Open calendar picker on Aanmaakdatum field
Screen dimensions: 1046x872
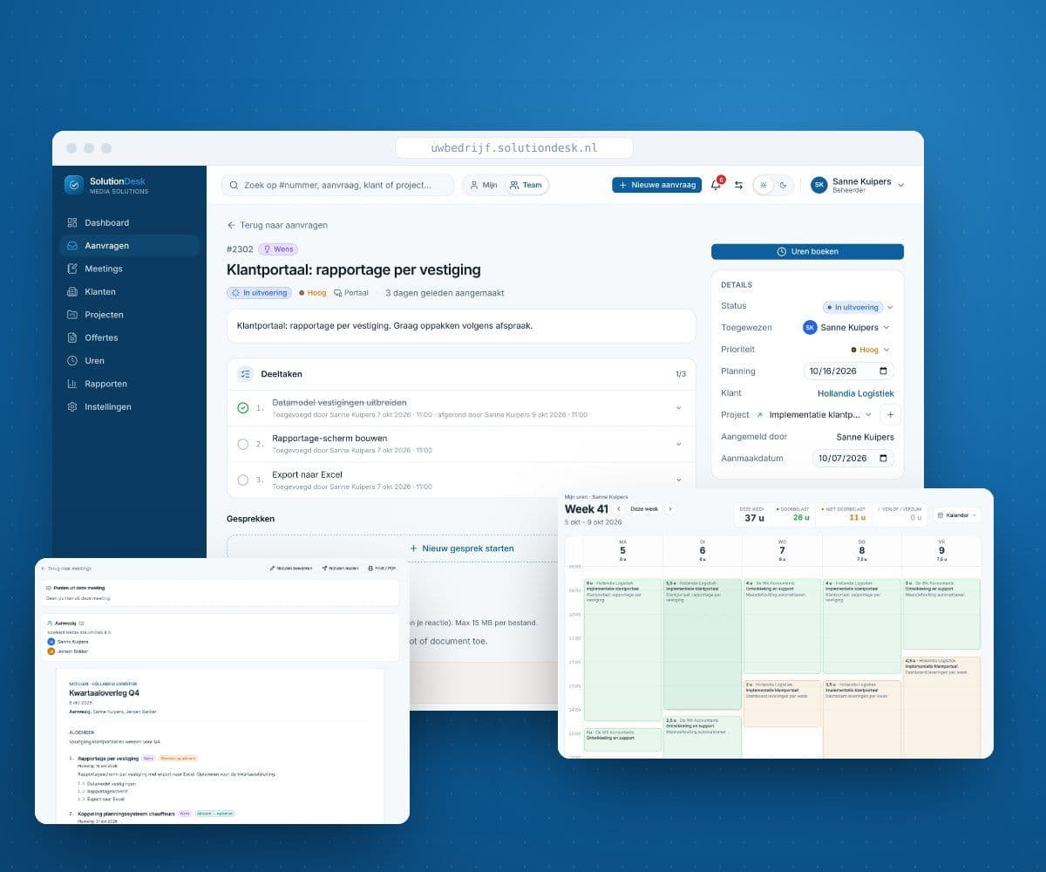point(883,459)
